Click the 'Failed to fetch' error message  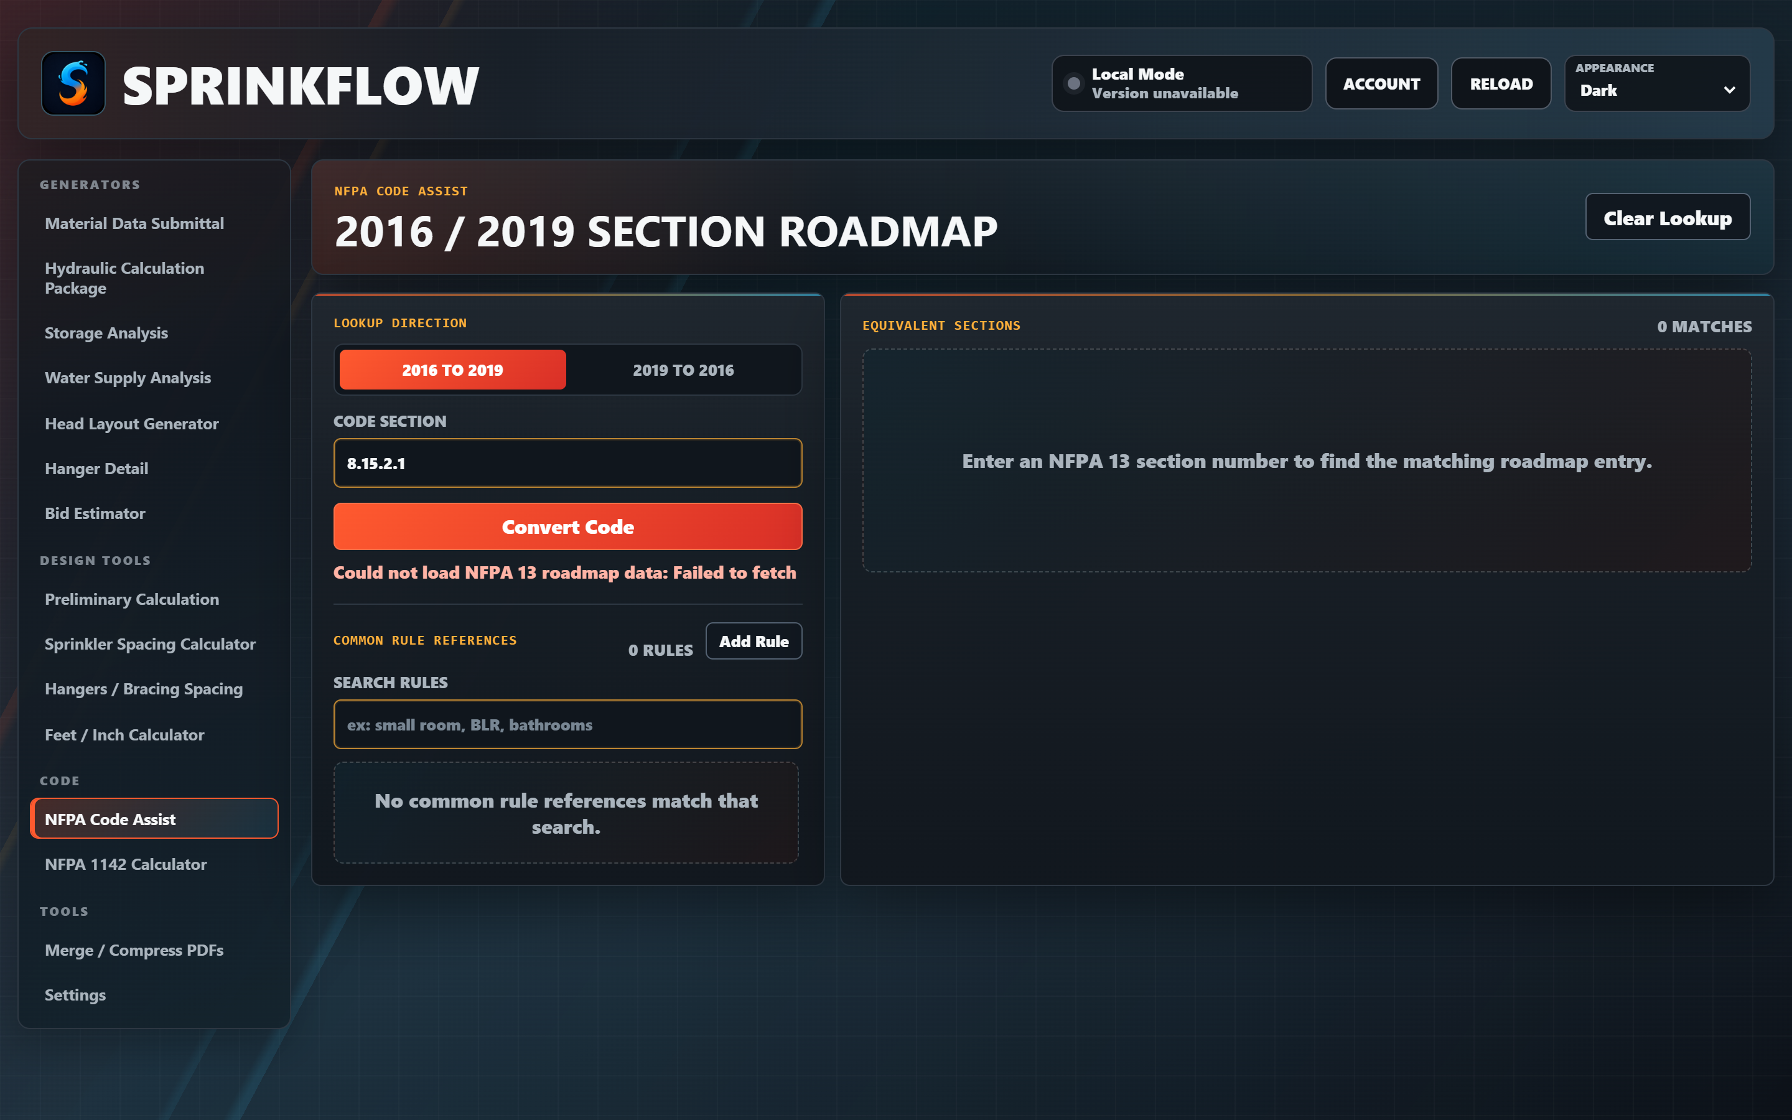(564, 572)
